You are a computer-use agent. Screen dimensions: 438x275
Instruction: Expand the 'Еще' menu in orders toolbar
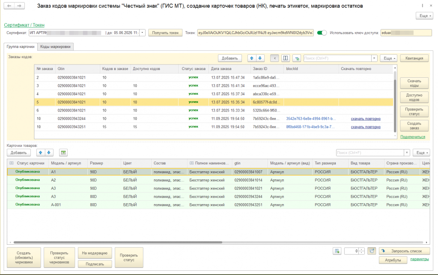click(389, 58)
